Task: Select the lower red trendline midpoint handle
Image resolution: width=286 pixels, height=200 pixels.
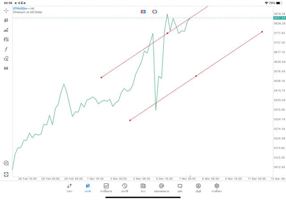Action: 196,76
